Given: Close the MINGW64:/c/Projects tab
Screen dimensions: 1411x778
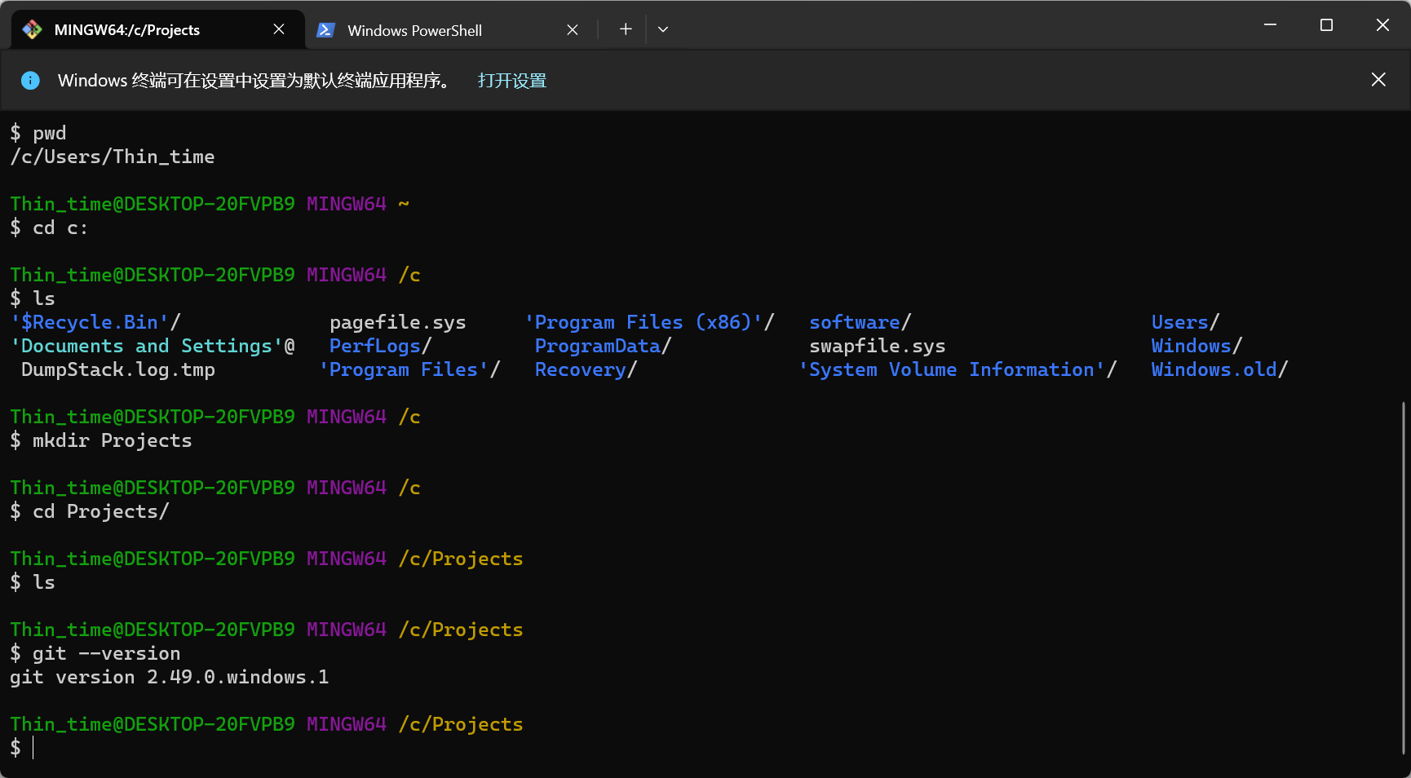Looking at the screenshot, I should [x=279, y=29].
